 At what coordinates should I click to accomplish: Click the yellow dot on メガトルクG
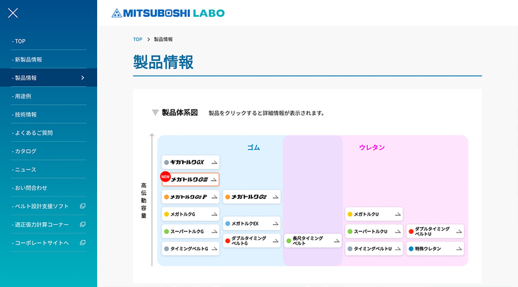tap(166, 214)
